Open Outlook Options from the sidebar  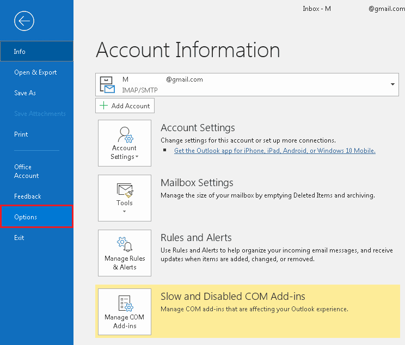click(26, 217)
